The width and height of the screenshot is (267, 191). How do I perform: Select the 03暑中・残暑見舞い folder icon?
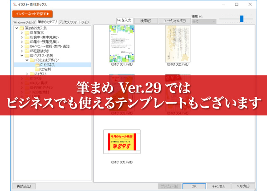pyautogui.click(x=27, y=42)
